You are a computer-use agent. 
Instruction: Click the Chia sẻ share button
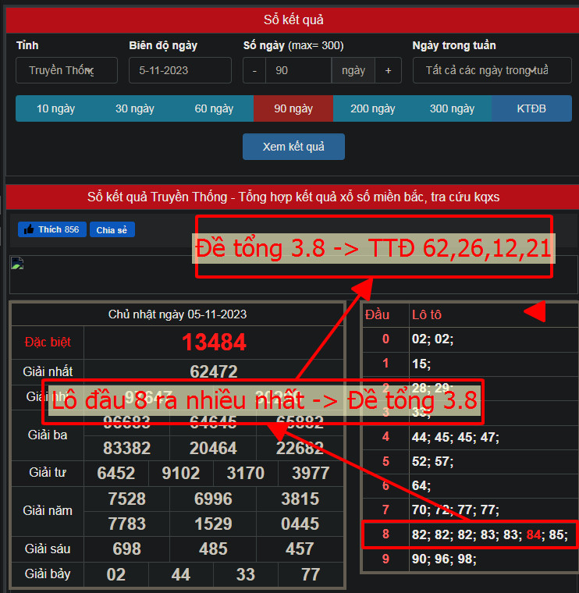pyautogui.click(x=112, y=230)
